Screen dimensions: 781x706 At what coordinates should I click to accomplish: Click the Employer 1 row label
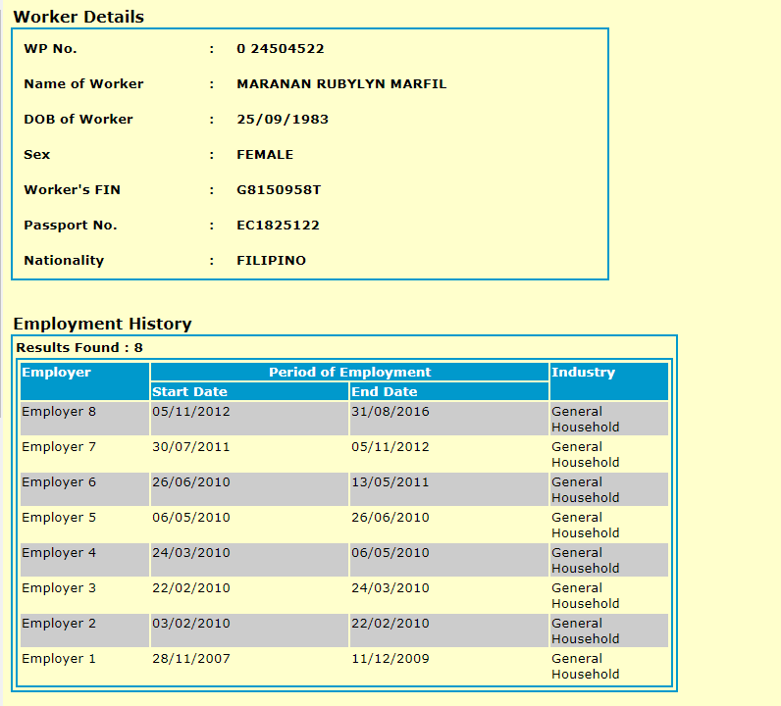(59, 659)
